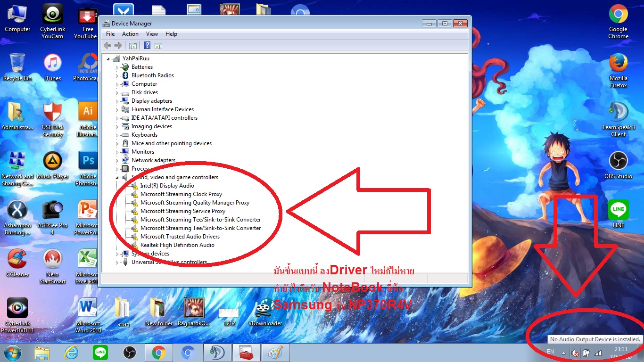The width and height of the screenshot is (644, 362).
Task: Open the View menu
Action: click(152, 34)
